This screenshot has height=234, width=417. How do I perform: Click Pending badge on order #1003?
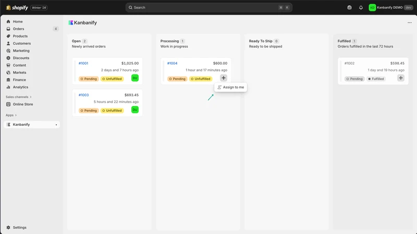click(x=89, y=111)
